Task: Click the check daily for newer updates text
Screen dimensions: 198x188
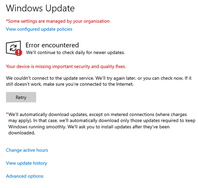Action: [x=75, y=53]
